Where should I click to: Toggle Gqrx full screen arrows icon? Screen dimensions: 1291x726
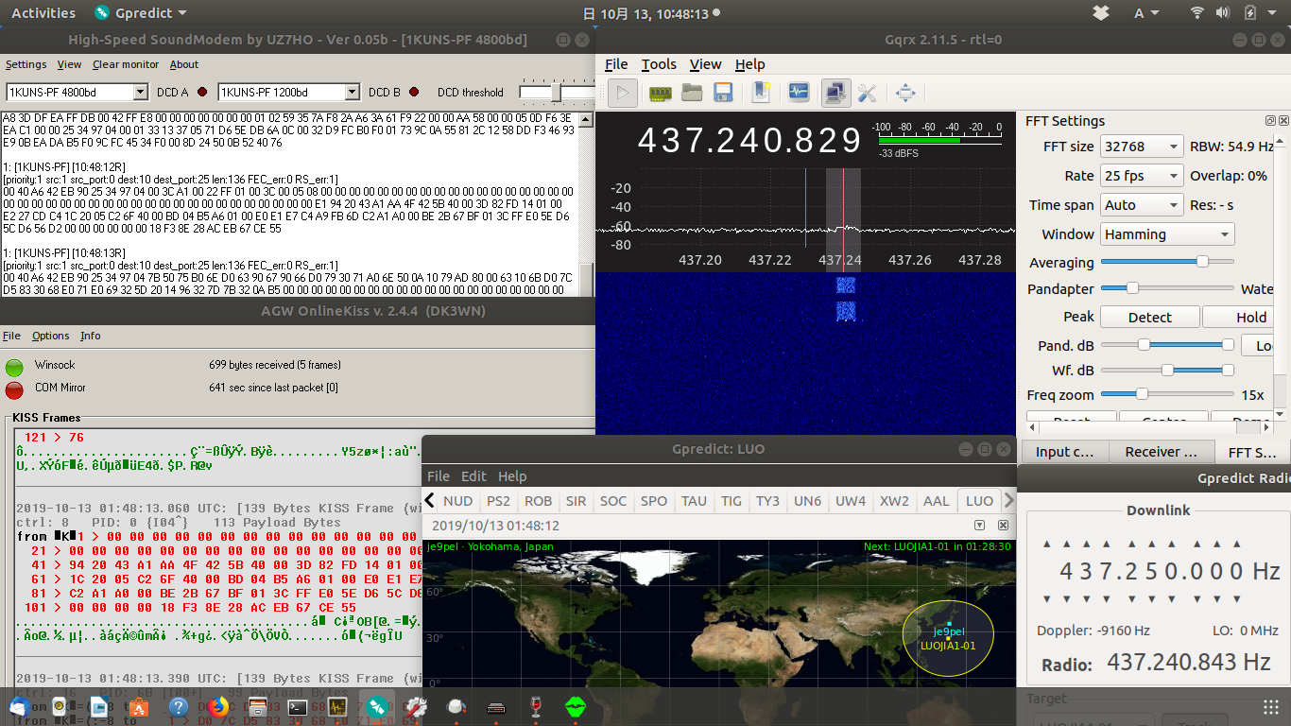pos(905,93)
